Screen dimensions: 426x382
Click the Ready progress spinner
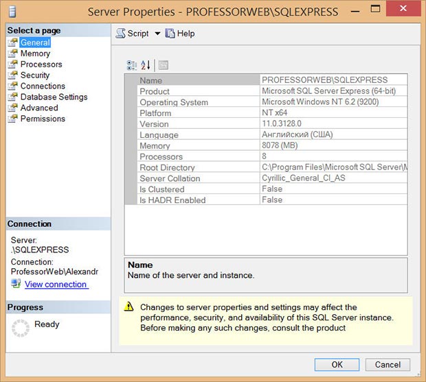click(x=21, y=328)
